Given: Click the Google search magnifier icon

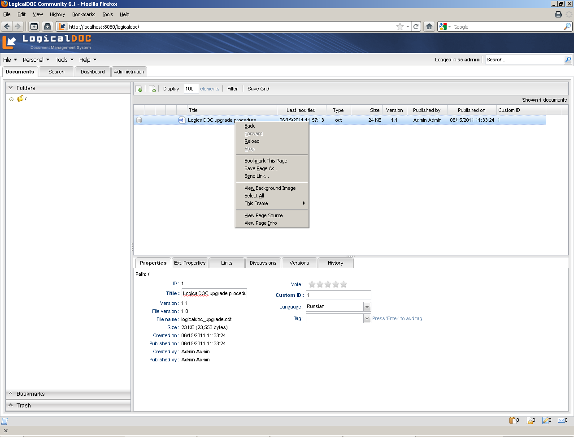Looking at the screenshot, I should coord(567,26).
